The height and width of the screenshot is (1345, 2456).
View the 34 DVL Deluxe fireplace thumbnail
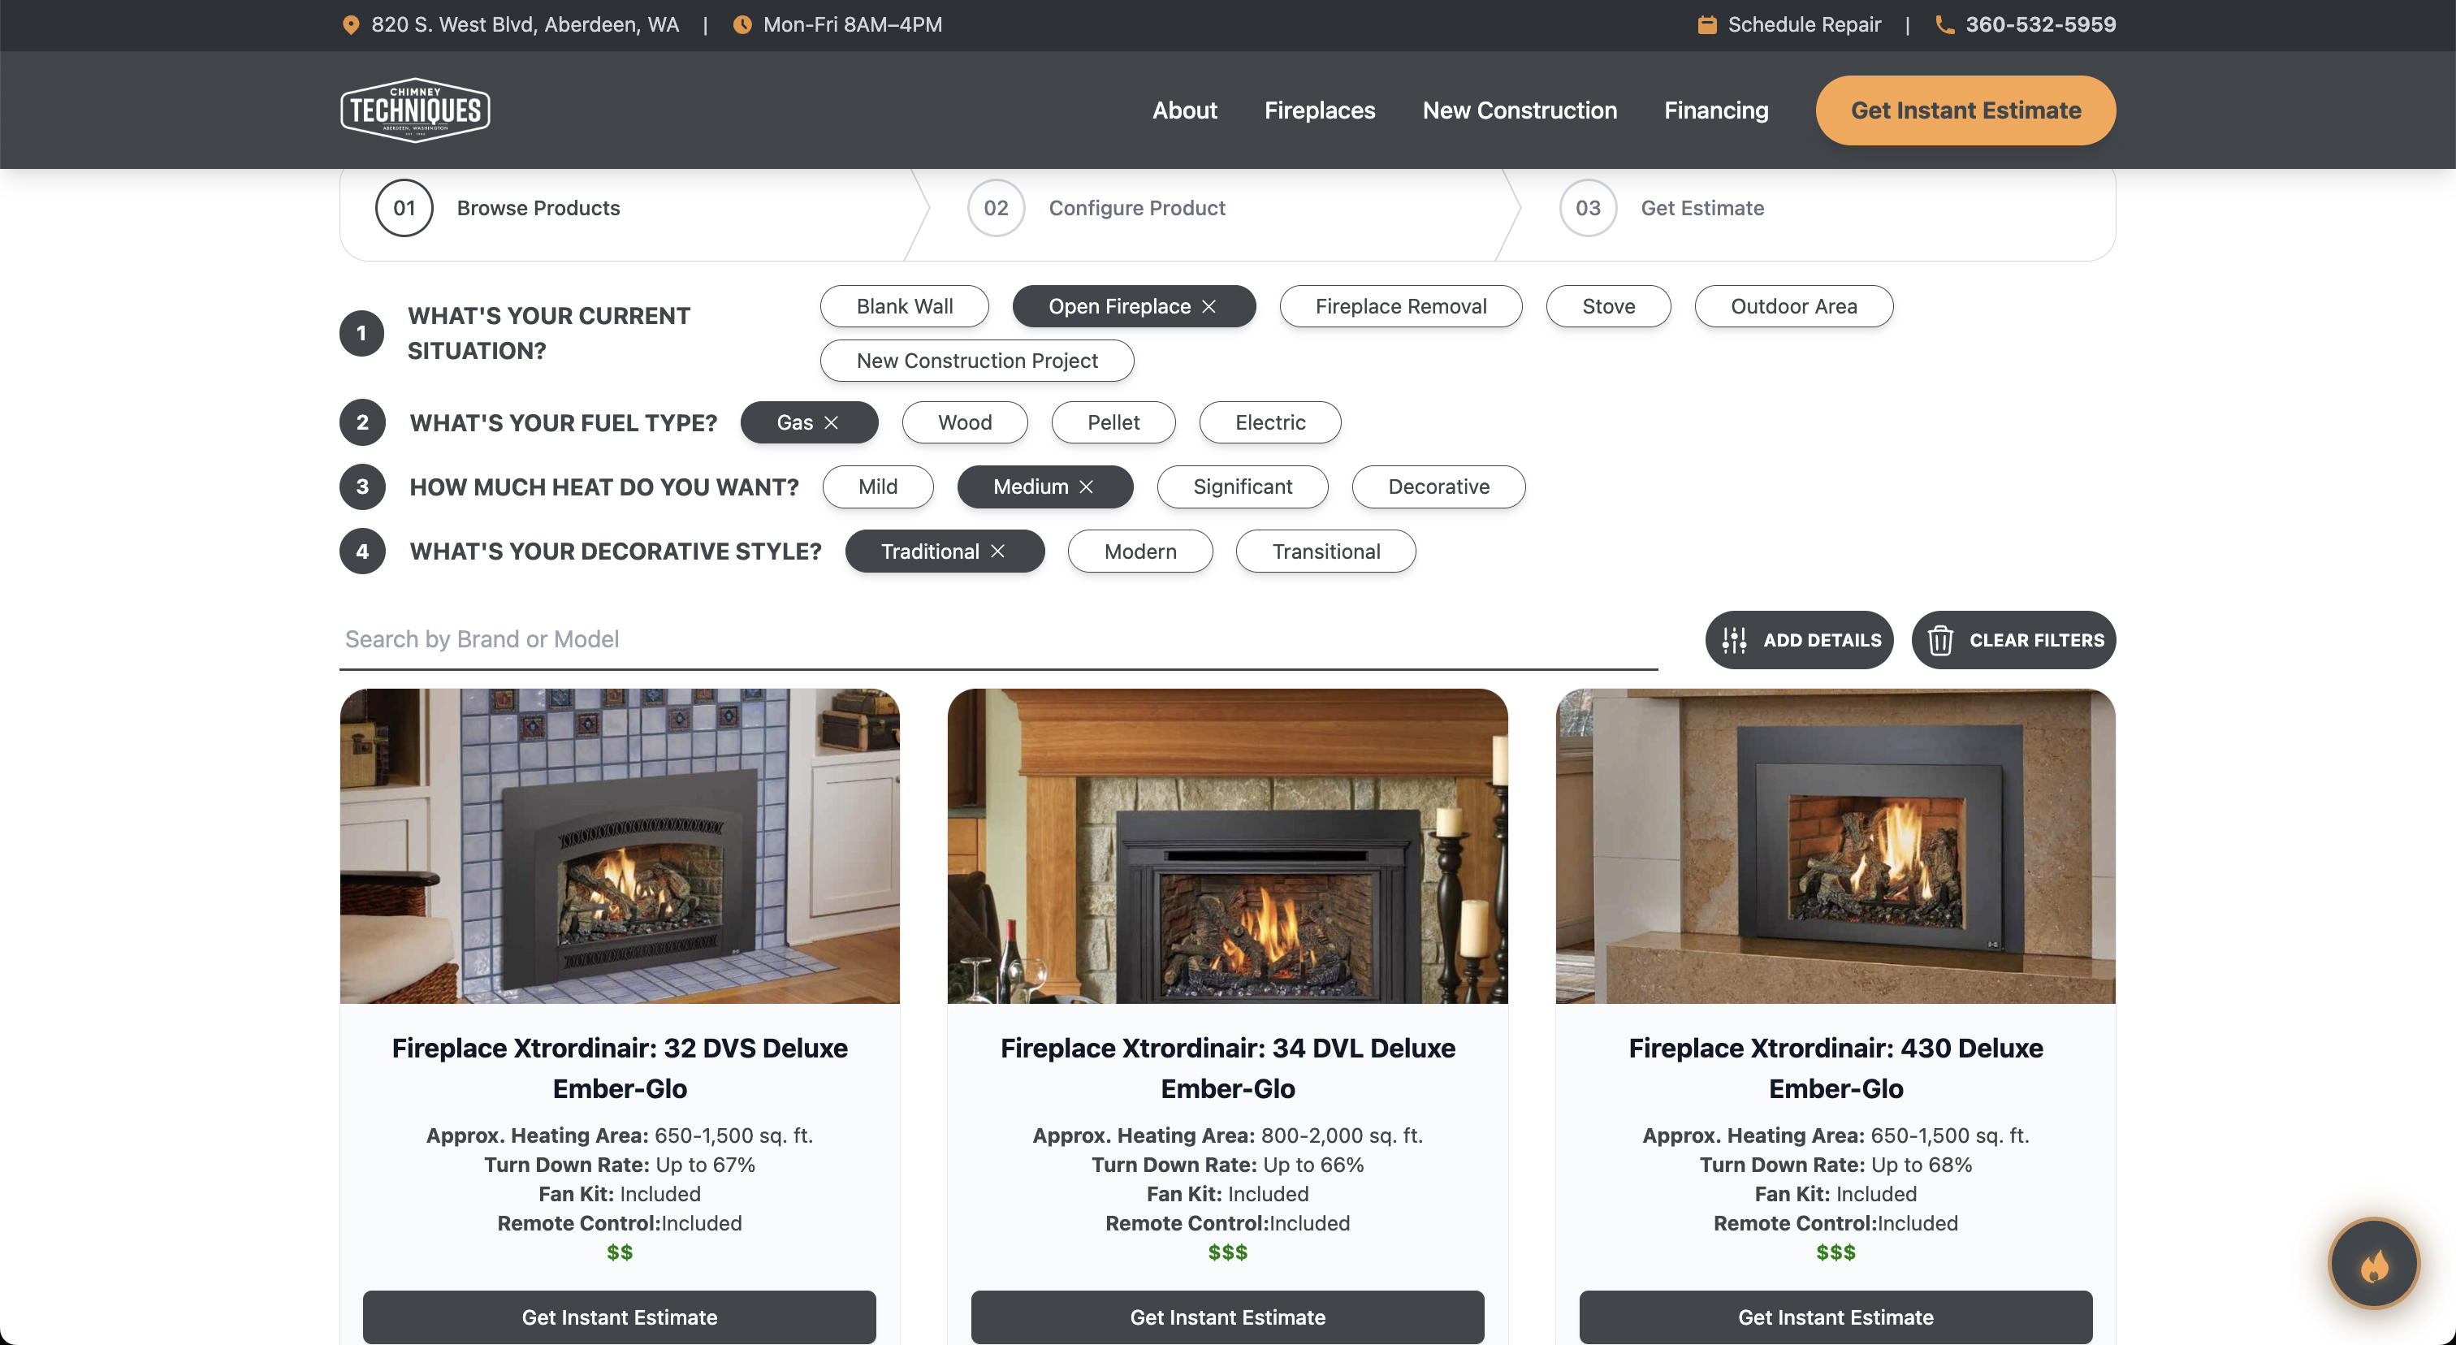click(x=1227, y=846)
